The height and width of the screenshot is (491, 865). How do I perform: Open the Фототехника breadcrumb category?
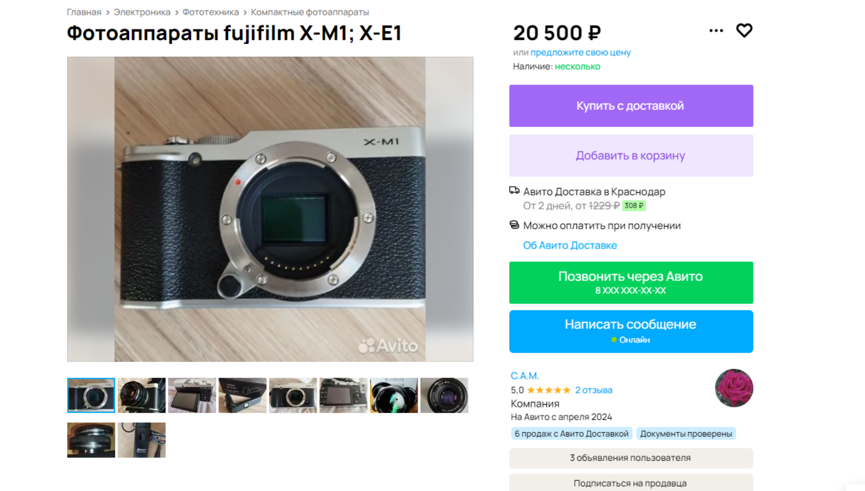tap(211, 12)
